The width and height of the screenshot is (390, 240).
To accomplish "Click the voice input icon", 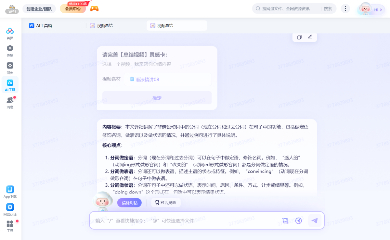I will coord(298,221).
